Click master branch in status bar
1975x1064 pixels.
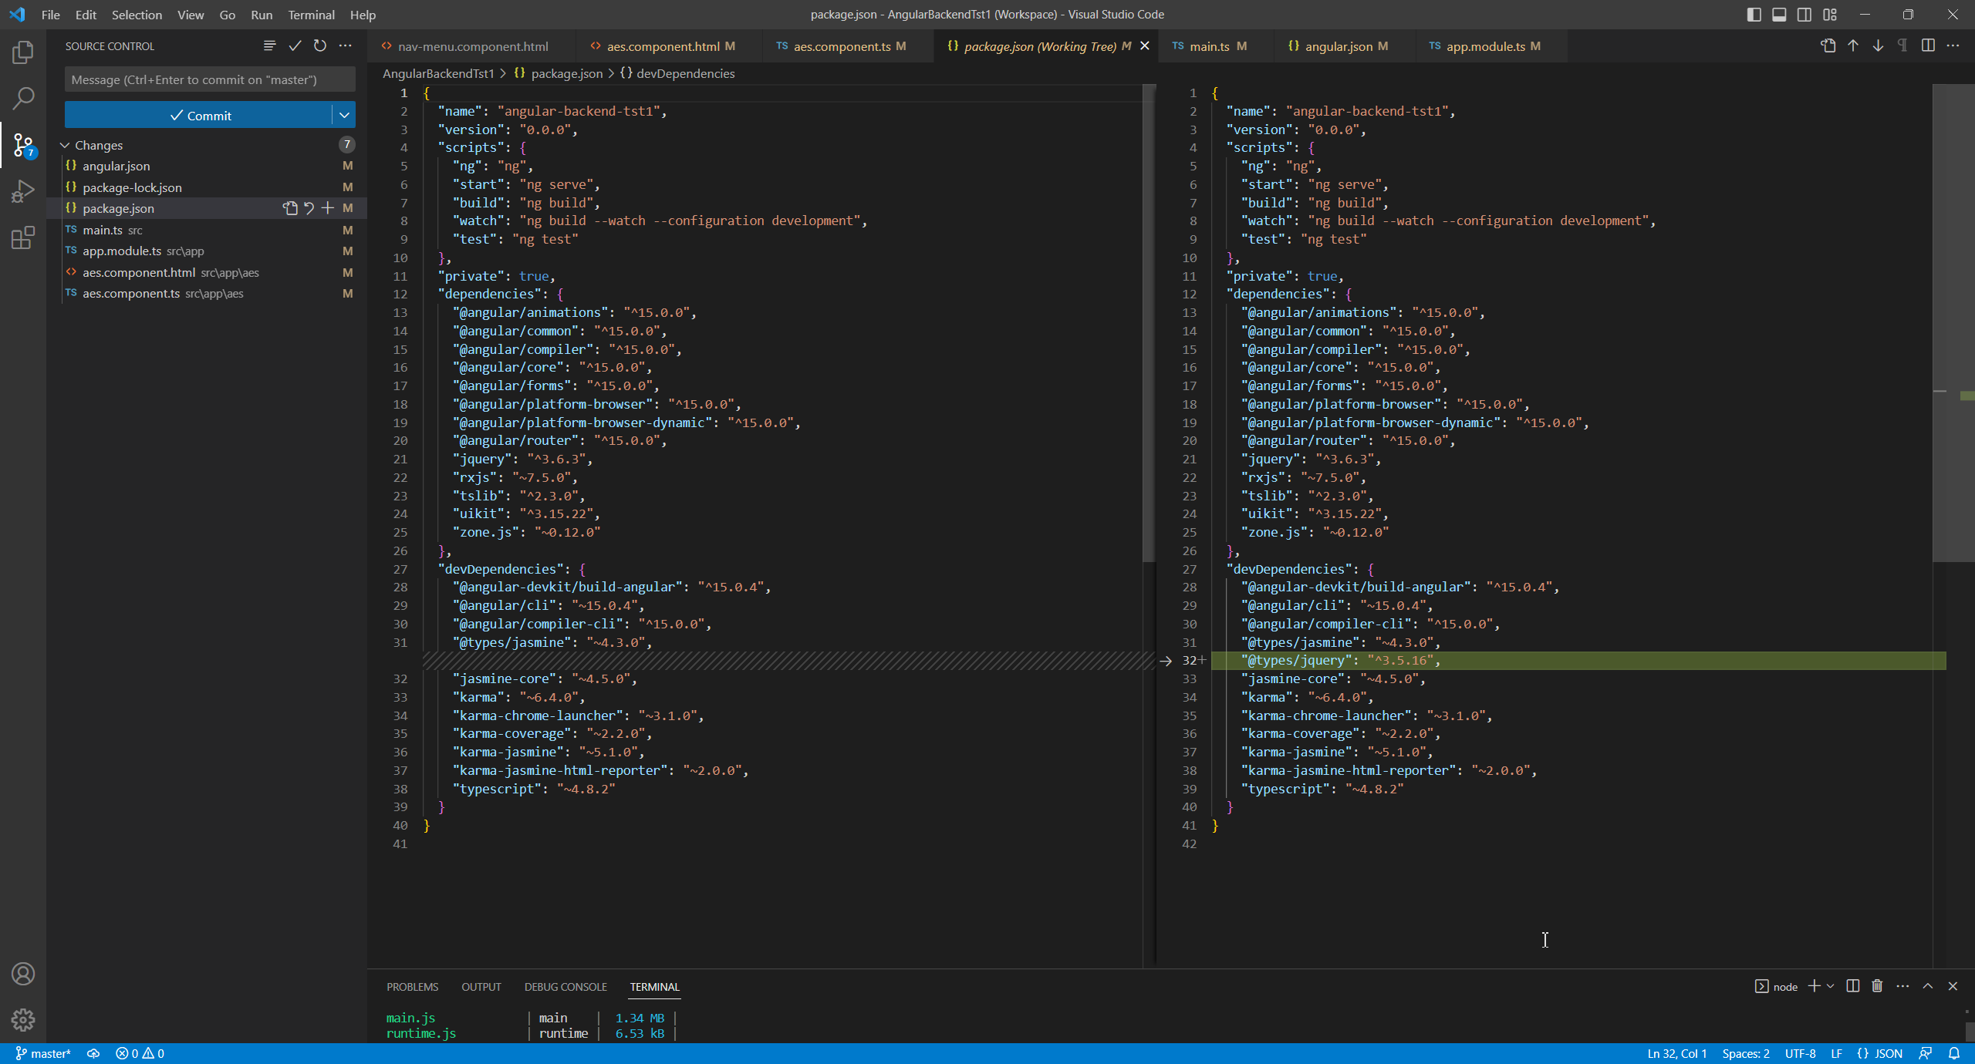tap(43, 1053)
